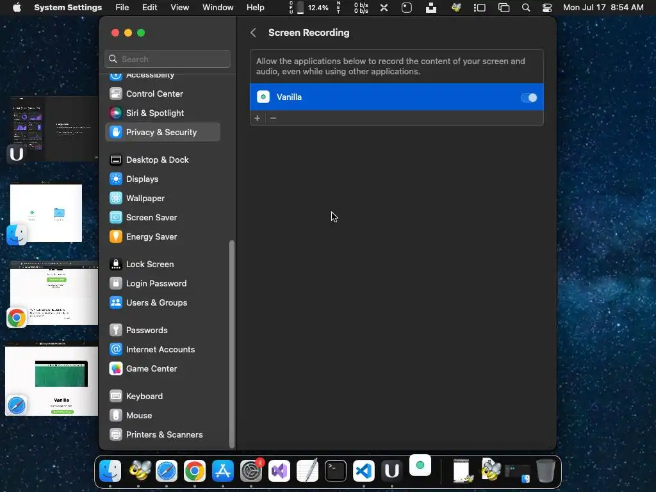The height and width of the screenshot is (492, 656).
Task: Launch Visual Studio Code from the Dock
Action: click(x=364, y=471)
